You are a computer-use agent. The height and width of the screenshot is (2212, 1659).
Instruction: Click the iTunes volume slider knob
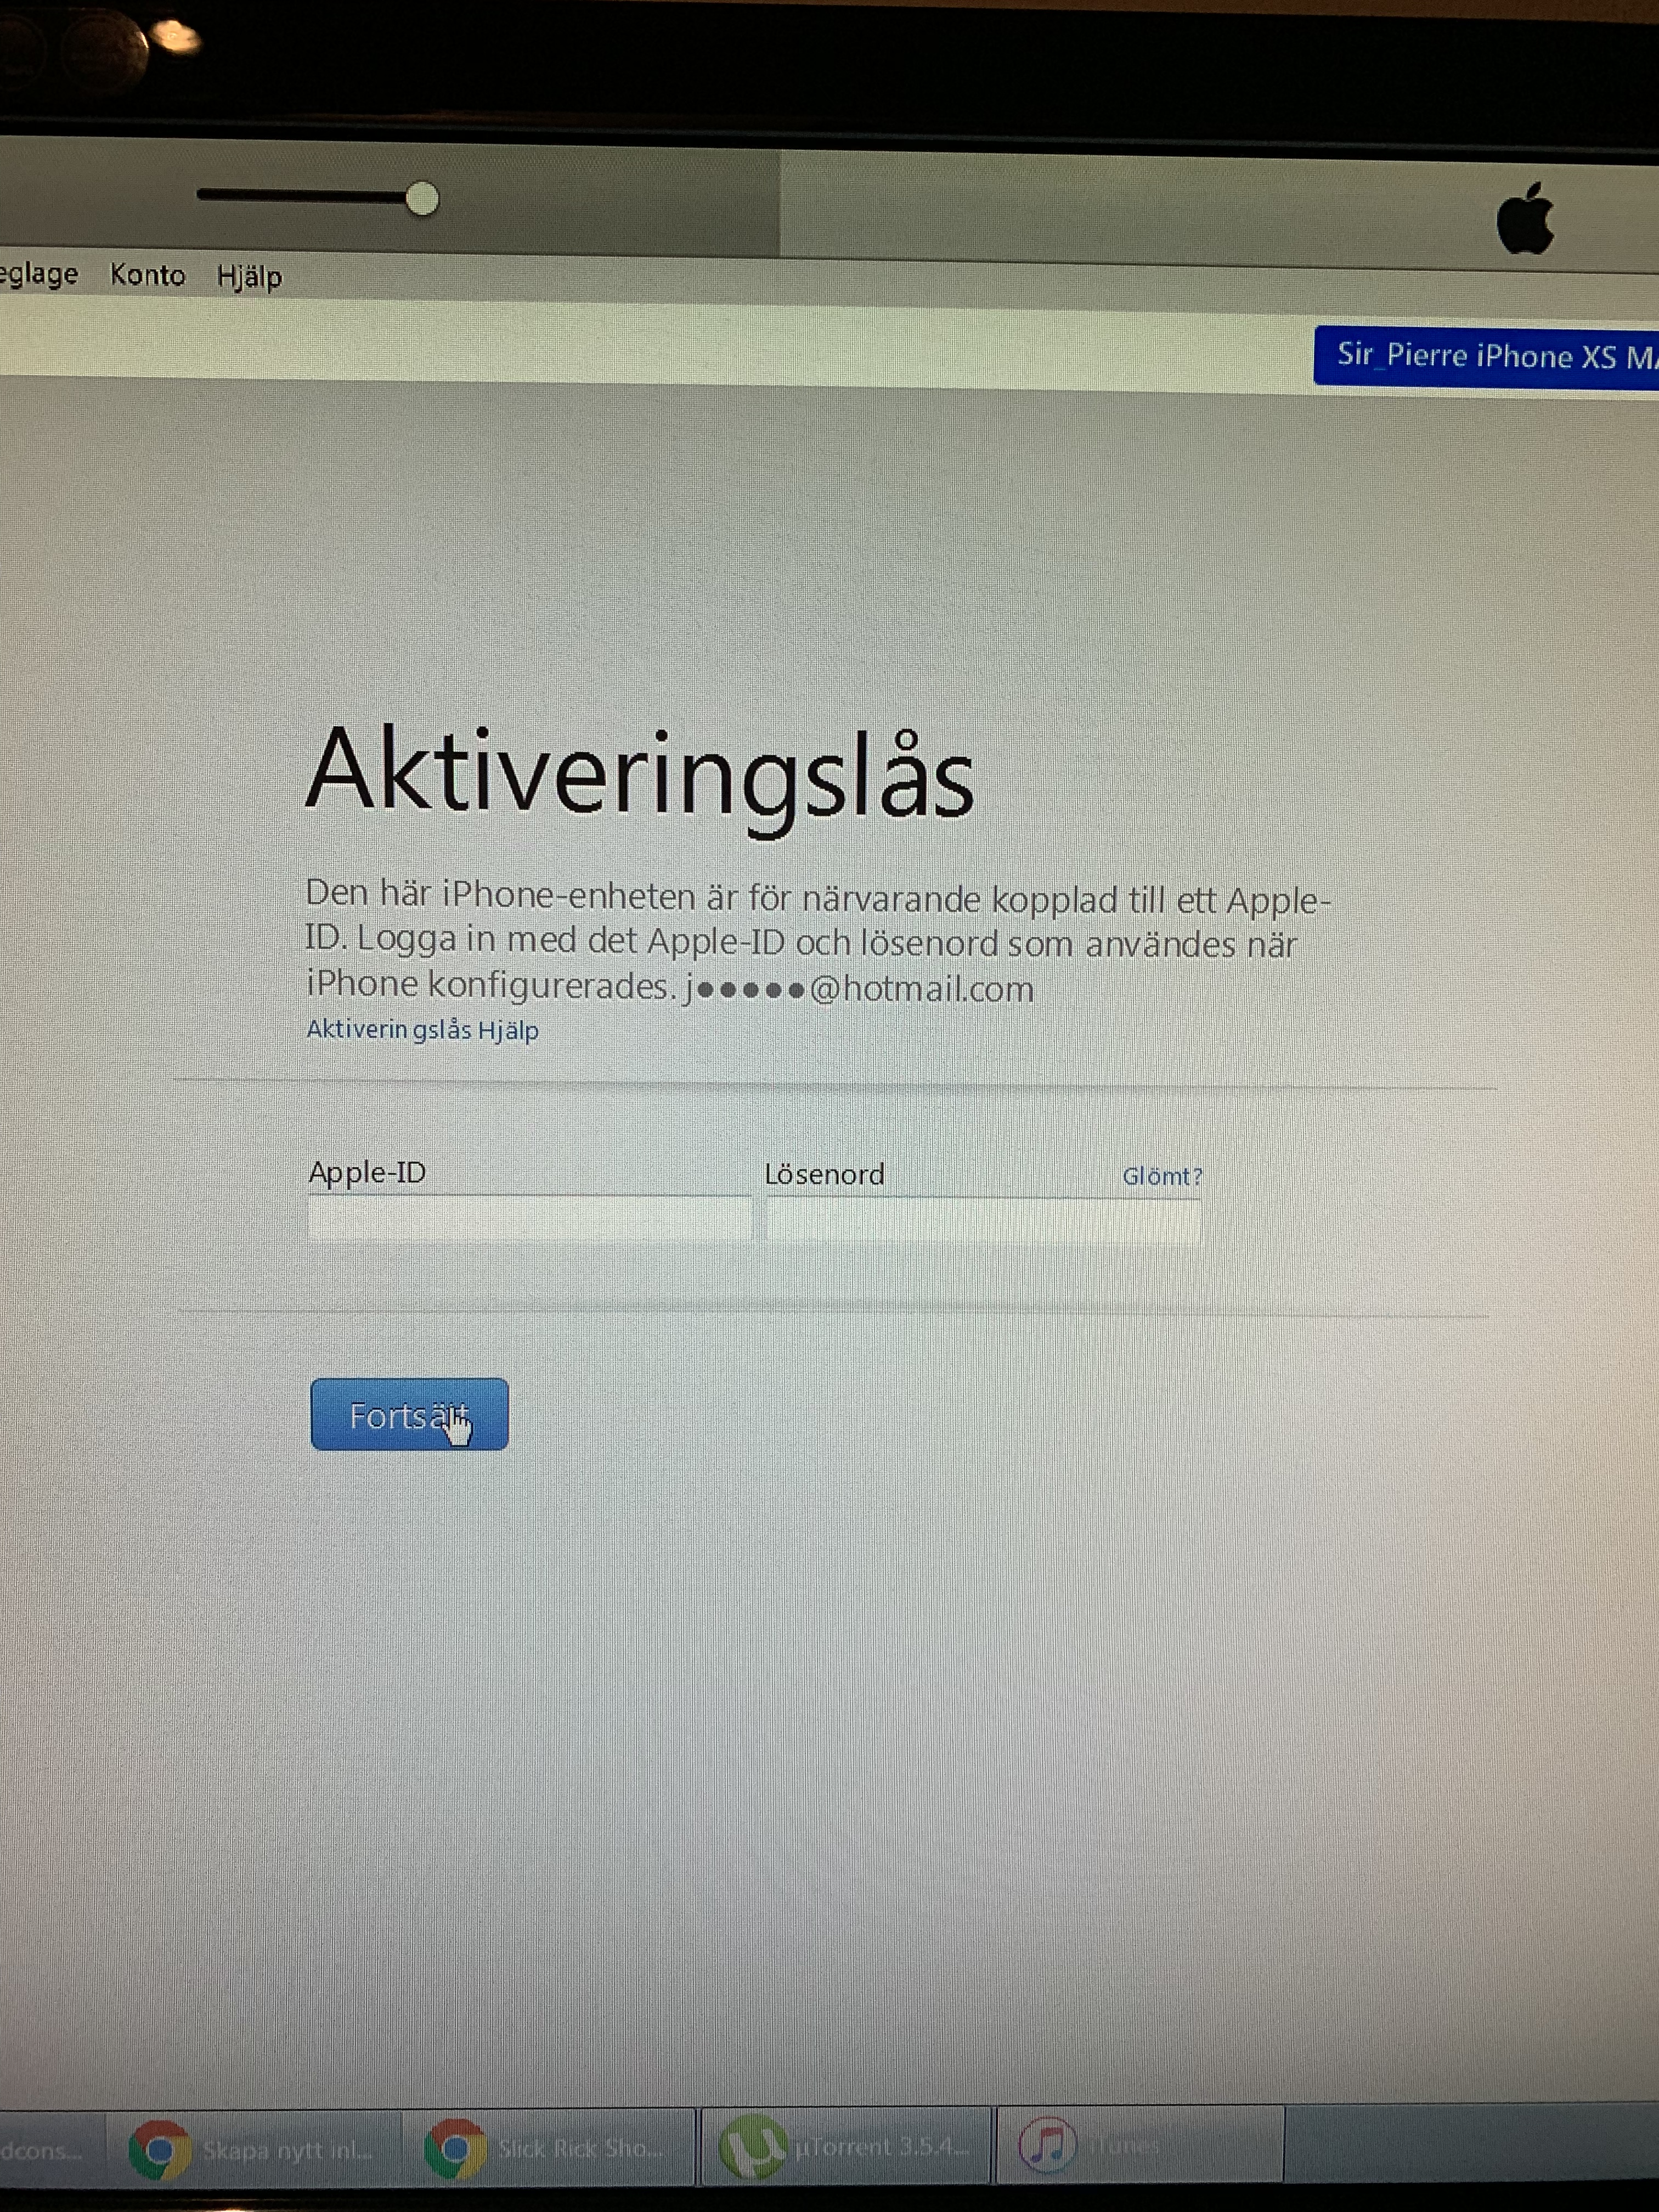coord(422,199)
